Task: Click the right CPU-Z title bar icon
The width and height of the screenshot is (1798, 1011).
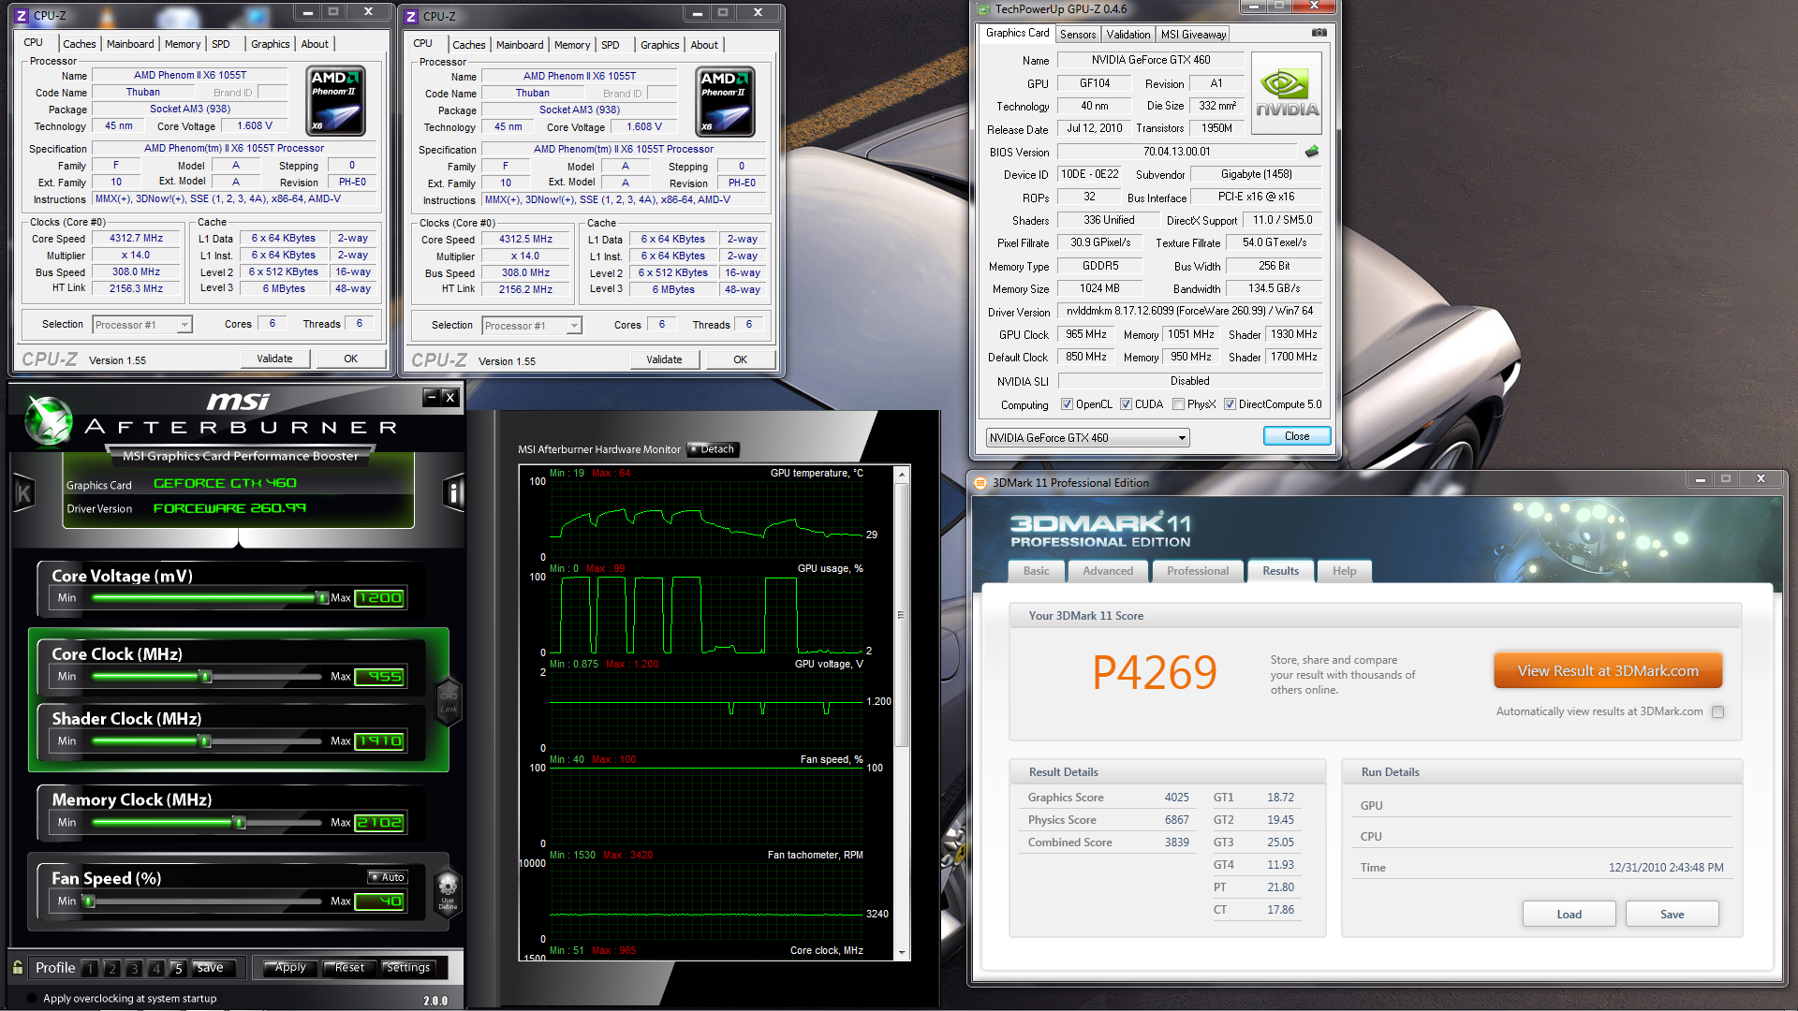Action: tap(411, 16)
